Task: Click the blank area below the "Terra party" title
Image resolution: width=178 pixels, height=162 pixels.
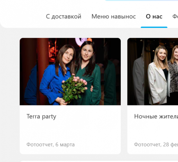Action: [x=70, y=131]
